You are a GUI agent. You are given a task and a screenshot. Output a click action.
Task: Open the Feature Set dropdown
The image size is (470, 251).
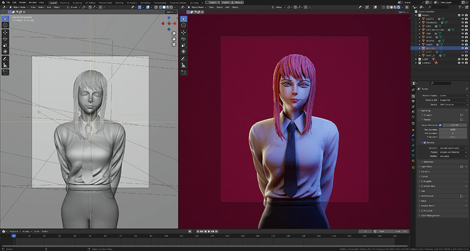(454, 100)
